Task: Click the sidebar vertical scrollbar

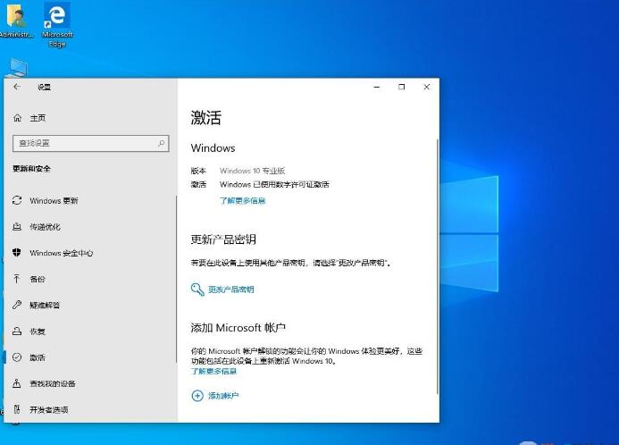Action: 176,279
